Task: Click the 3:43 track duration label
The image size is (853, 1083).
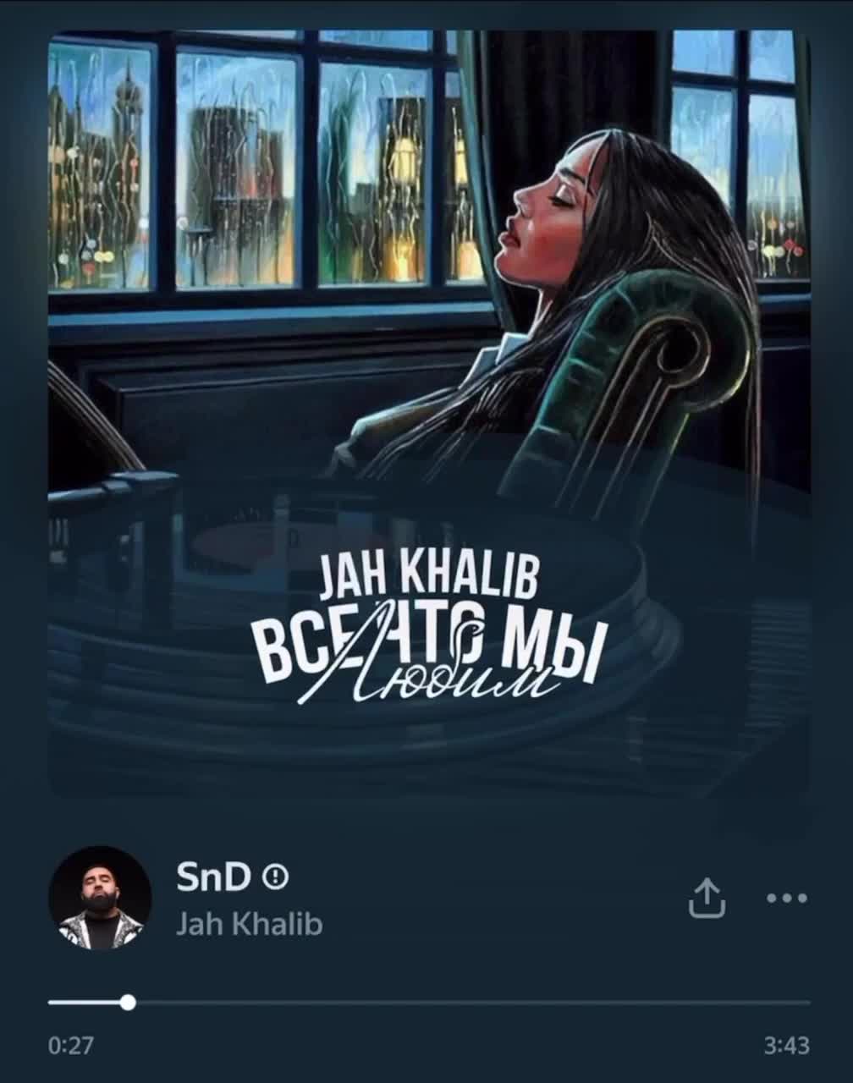Action: click(786, 1046)
